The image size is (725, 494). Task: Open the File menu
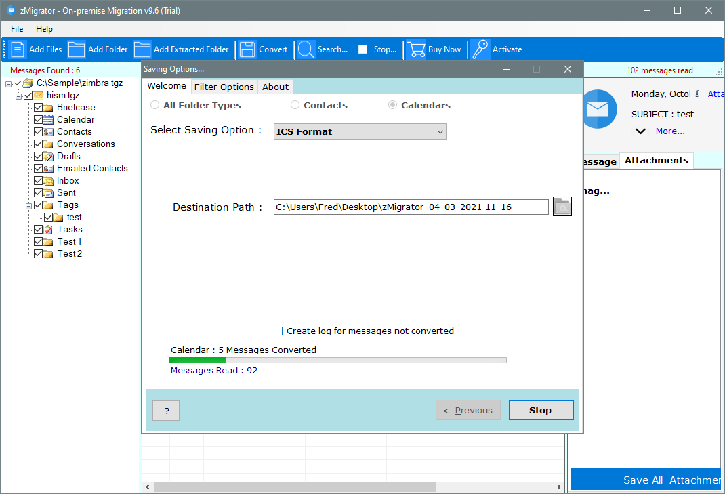[17, 29]
